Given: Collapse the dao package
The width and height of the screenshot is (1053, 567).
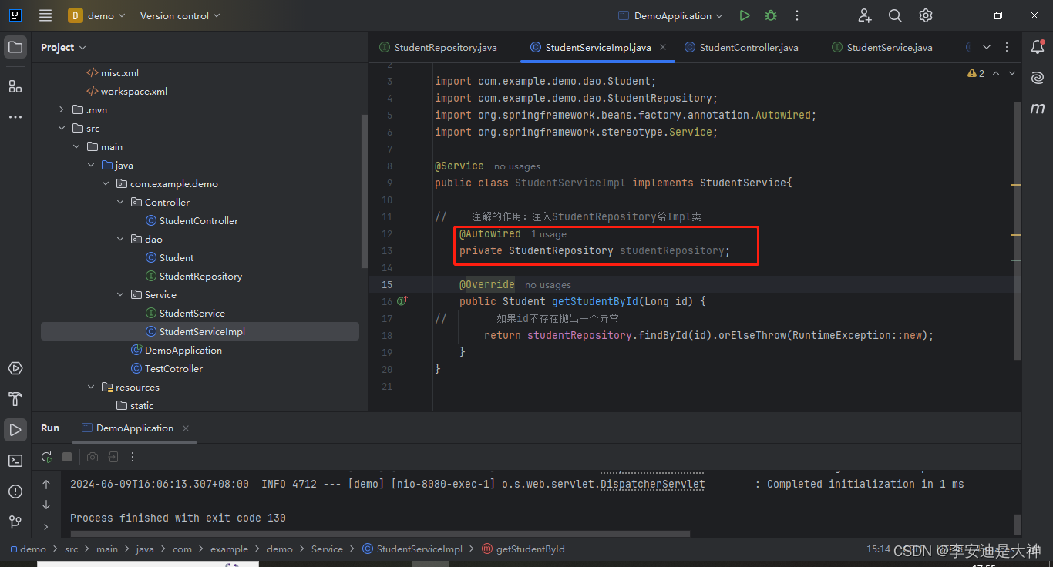Looking at the screenshot, I should click(120, 240).
